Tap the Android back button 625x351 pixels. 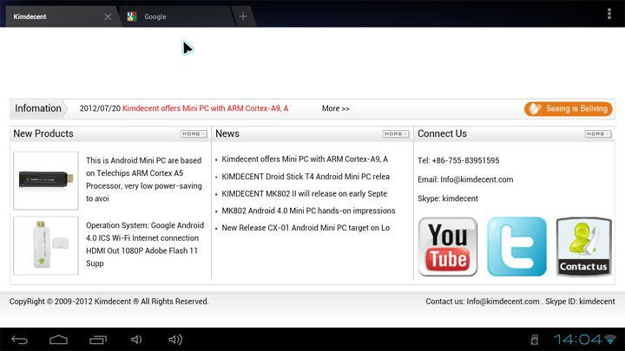(x=19, y=340)
